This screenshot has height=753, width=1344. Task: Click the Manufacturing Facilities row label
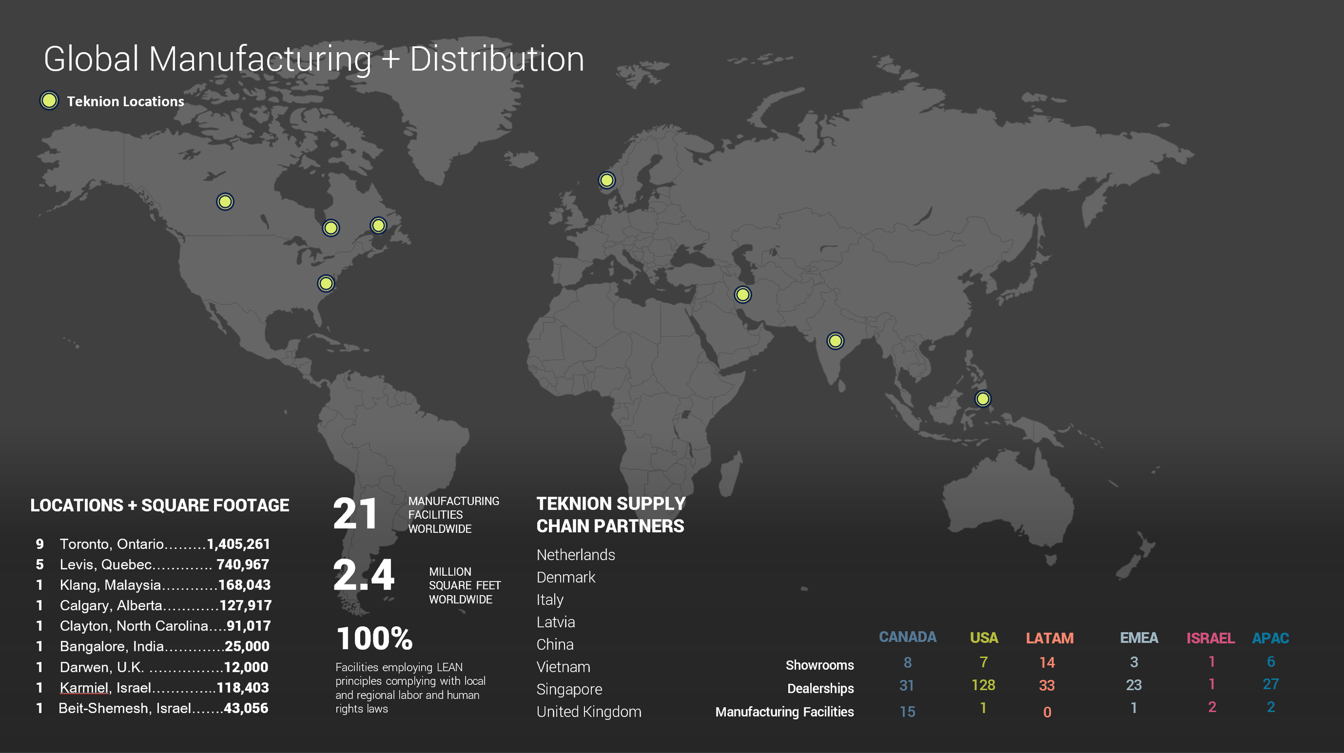point(784,712)
